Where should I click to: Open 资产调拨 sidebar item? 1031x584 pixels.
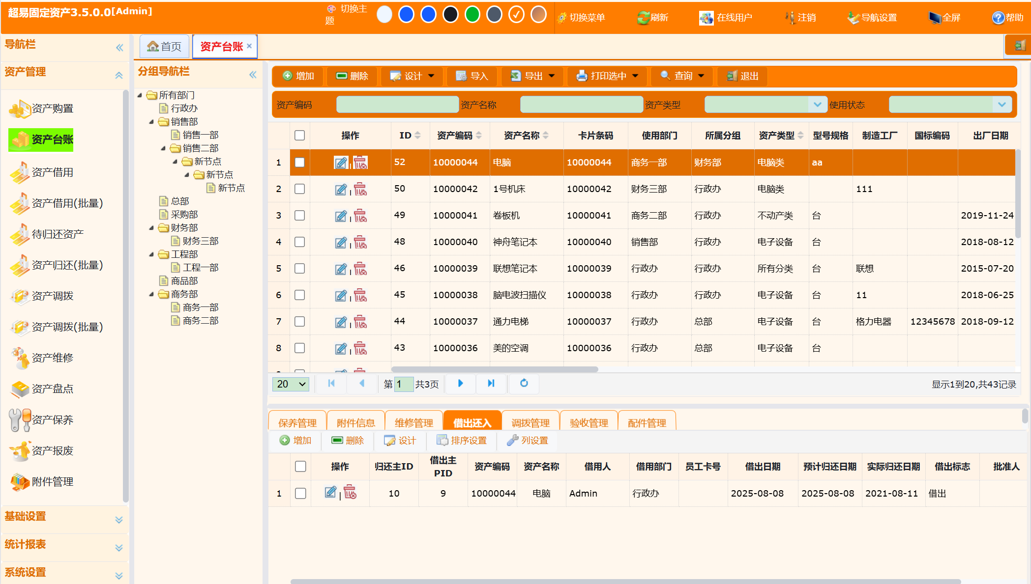click(x=42, y=296)
